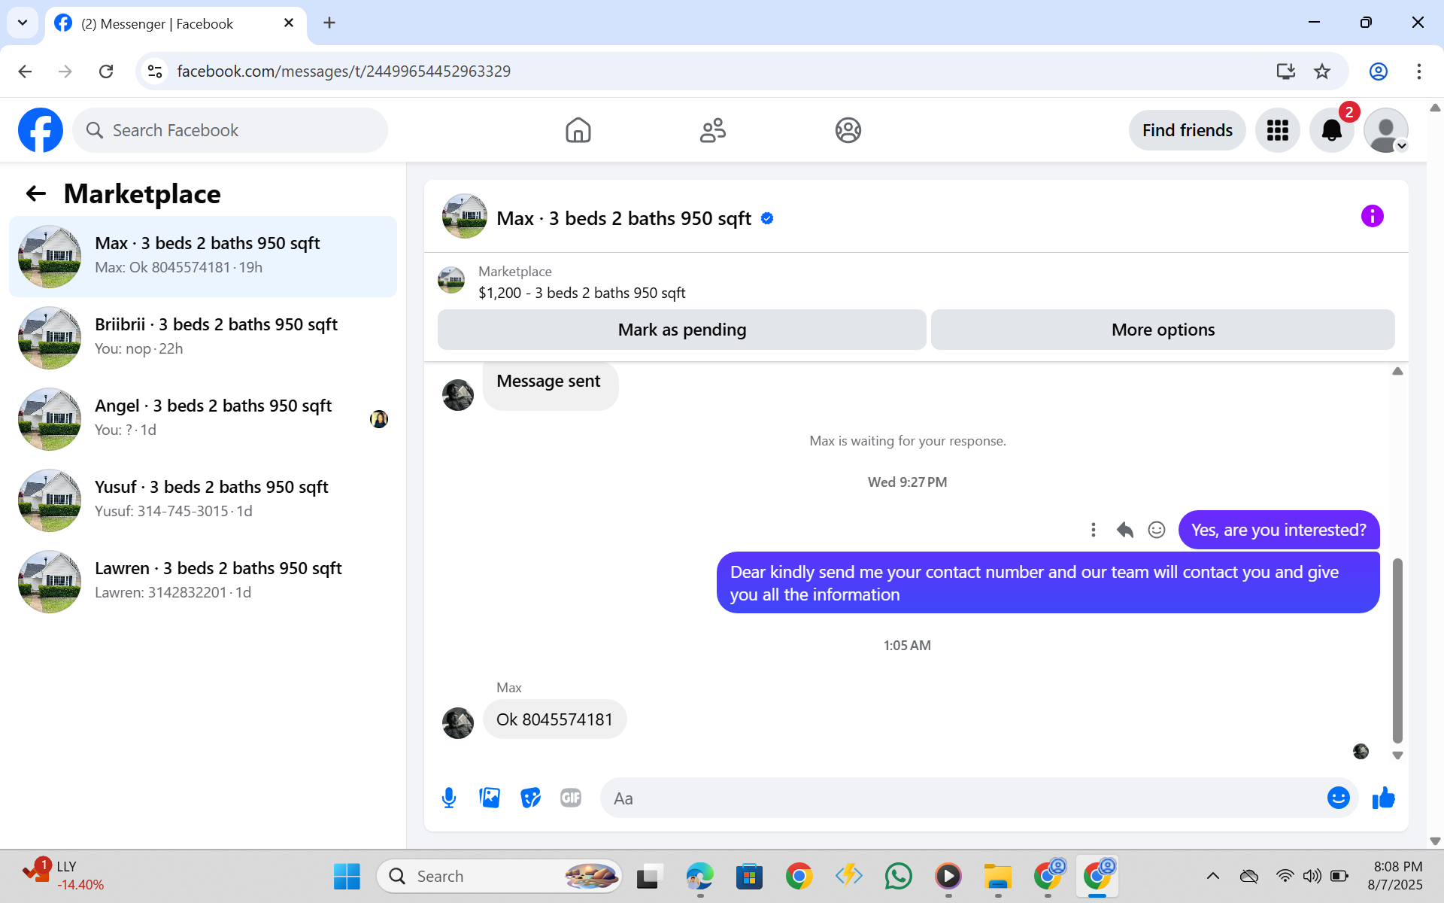Image resolution: width=1444 pixels, height=903 pixels.
Task: Open the Facebook logo home link
Action: [x=41, y=130]
